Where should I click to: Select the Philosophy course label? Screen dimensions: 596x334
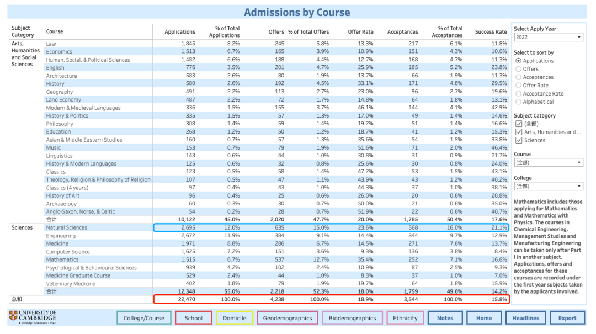tap(60, 124)
